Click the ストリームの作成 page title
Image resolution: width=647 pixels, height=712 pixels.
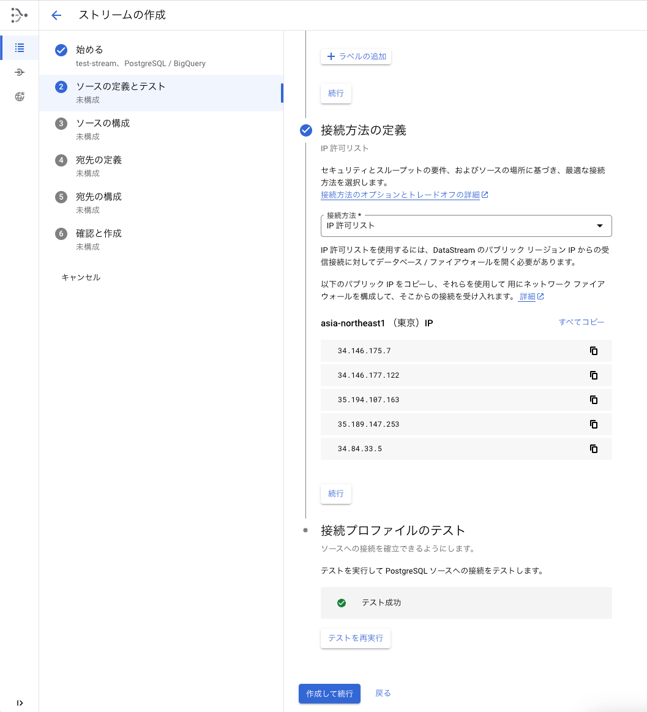click(122, 15)
